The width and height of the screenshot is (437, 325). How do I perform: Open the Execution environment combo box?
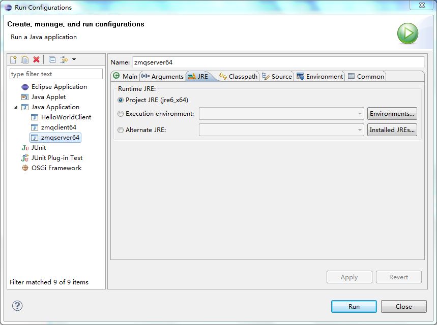(x=281, y=114)
